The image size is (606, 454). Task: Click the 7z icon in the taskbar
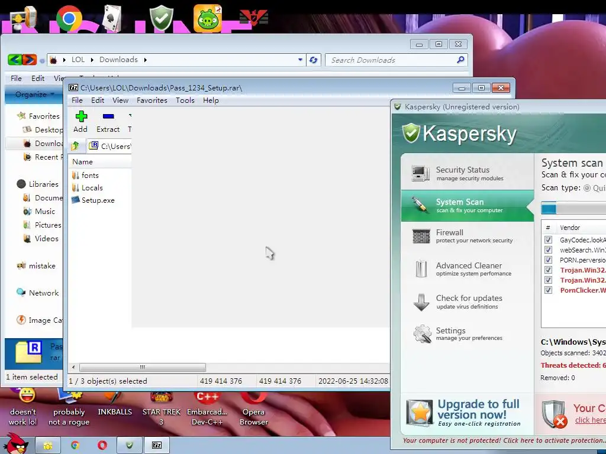click(157, 445)
